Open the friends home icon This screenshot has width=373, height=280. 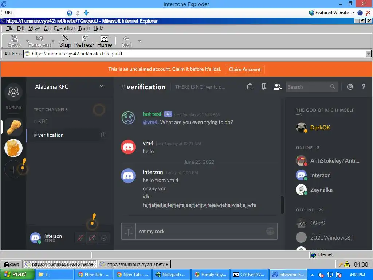click(x=13, y=92)
